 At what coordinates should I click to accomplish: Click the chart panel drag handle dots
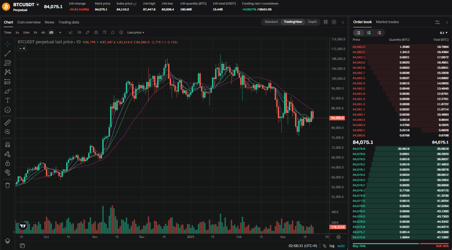point(343,22)
